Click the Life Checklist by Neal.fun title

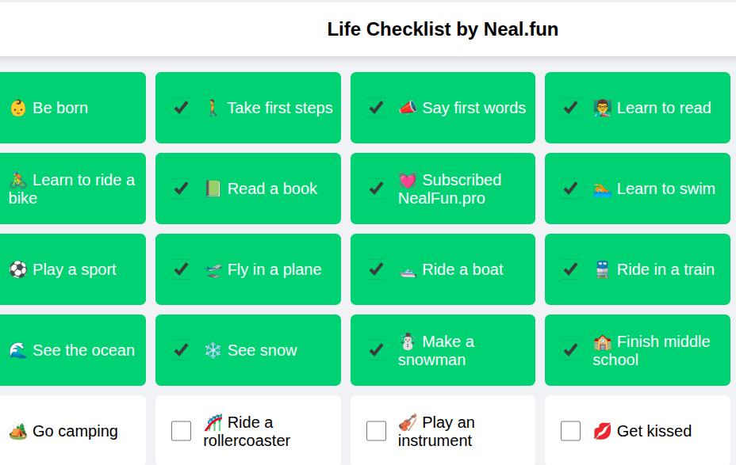click(x=443, y=29)
